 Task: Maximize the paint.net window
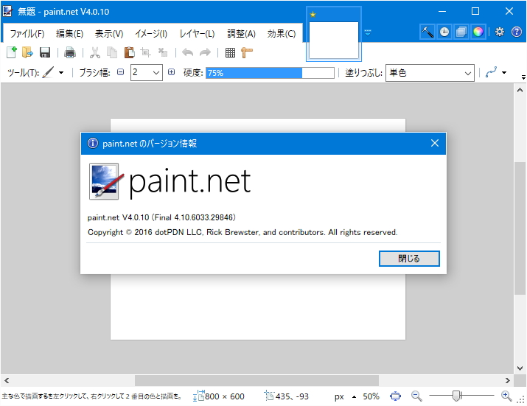click(475, 12)
